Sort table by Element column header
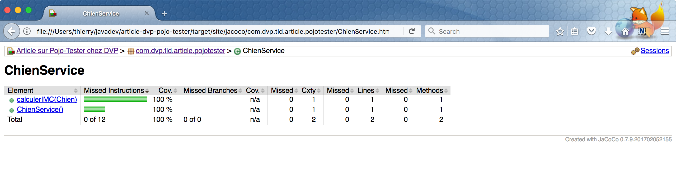Viewport: 676px width, 183px height. (21, 90)
